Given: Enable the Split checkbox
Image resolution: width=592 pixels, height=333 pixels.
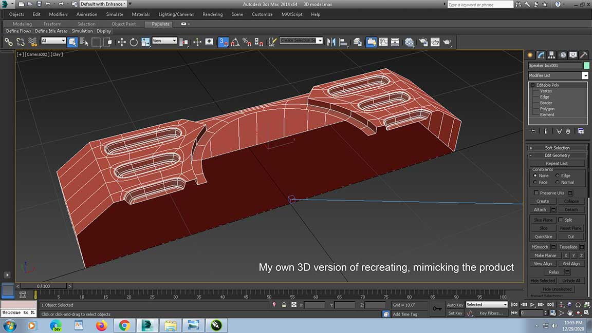Looking at the screenshot, I should pyautogui.click(x=561, y=220).
